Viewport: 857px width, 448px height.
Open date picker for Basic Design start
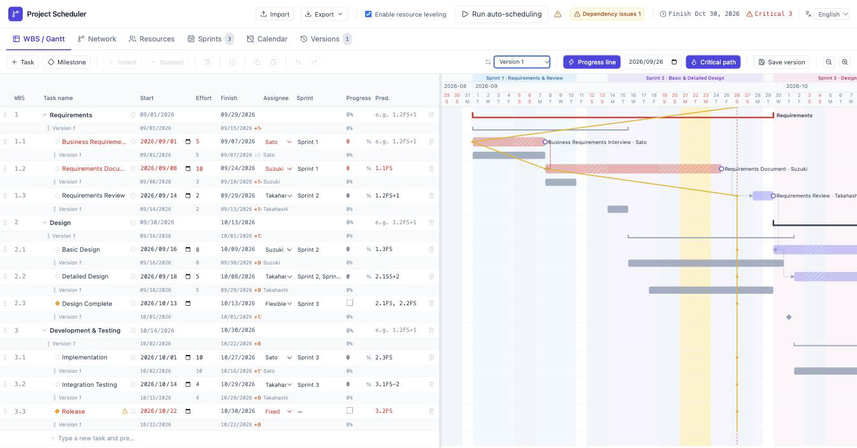coord(188,250)
